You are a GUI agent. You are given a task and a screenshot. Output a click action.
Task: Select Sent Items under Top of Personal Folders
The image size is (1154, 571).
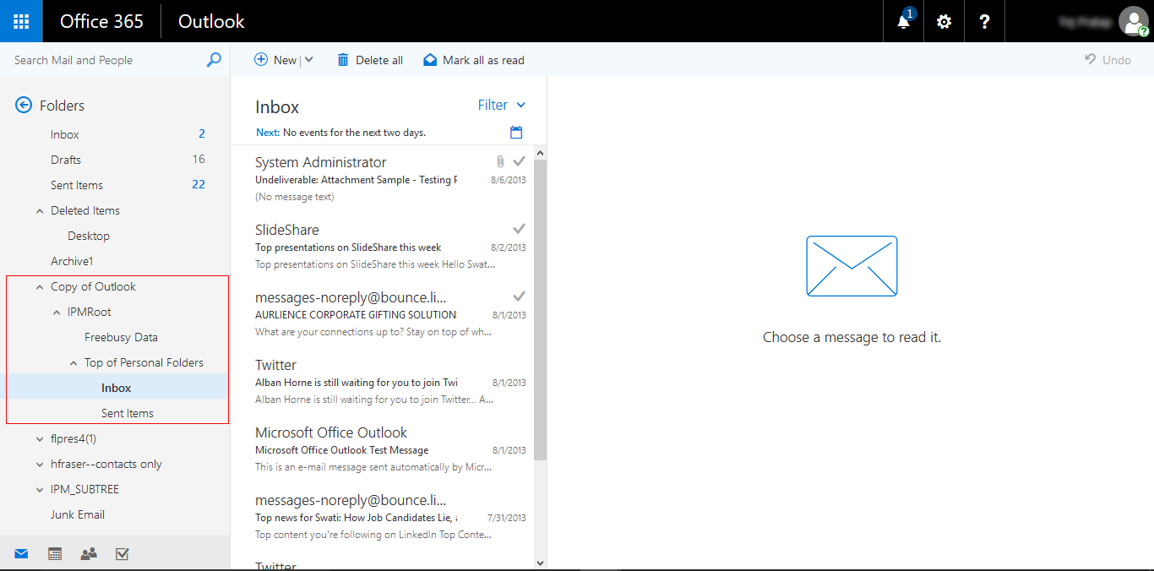(115, 413)
